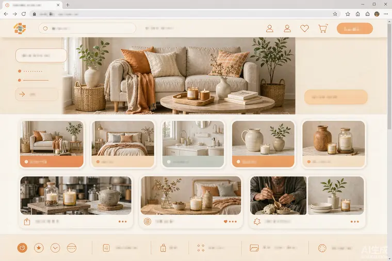Image resolution: width=392 pixels, height=261 pixels.
Task: Click the share icon on the kitchen candles card
Action: (27, 221)
